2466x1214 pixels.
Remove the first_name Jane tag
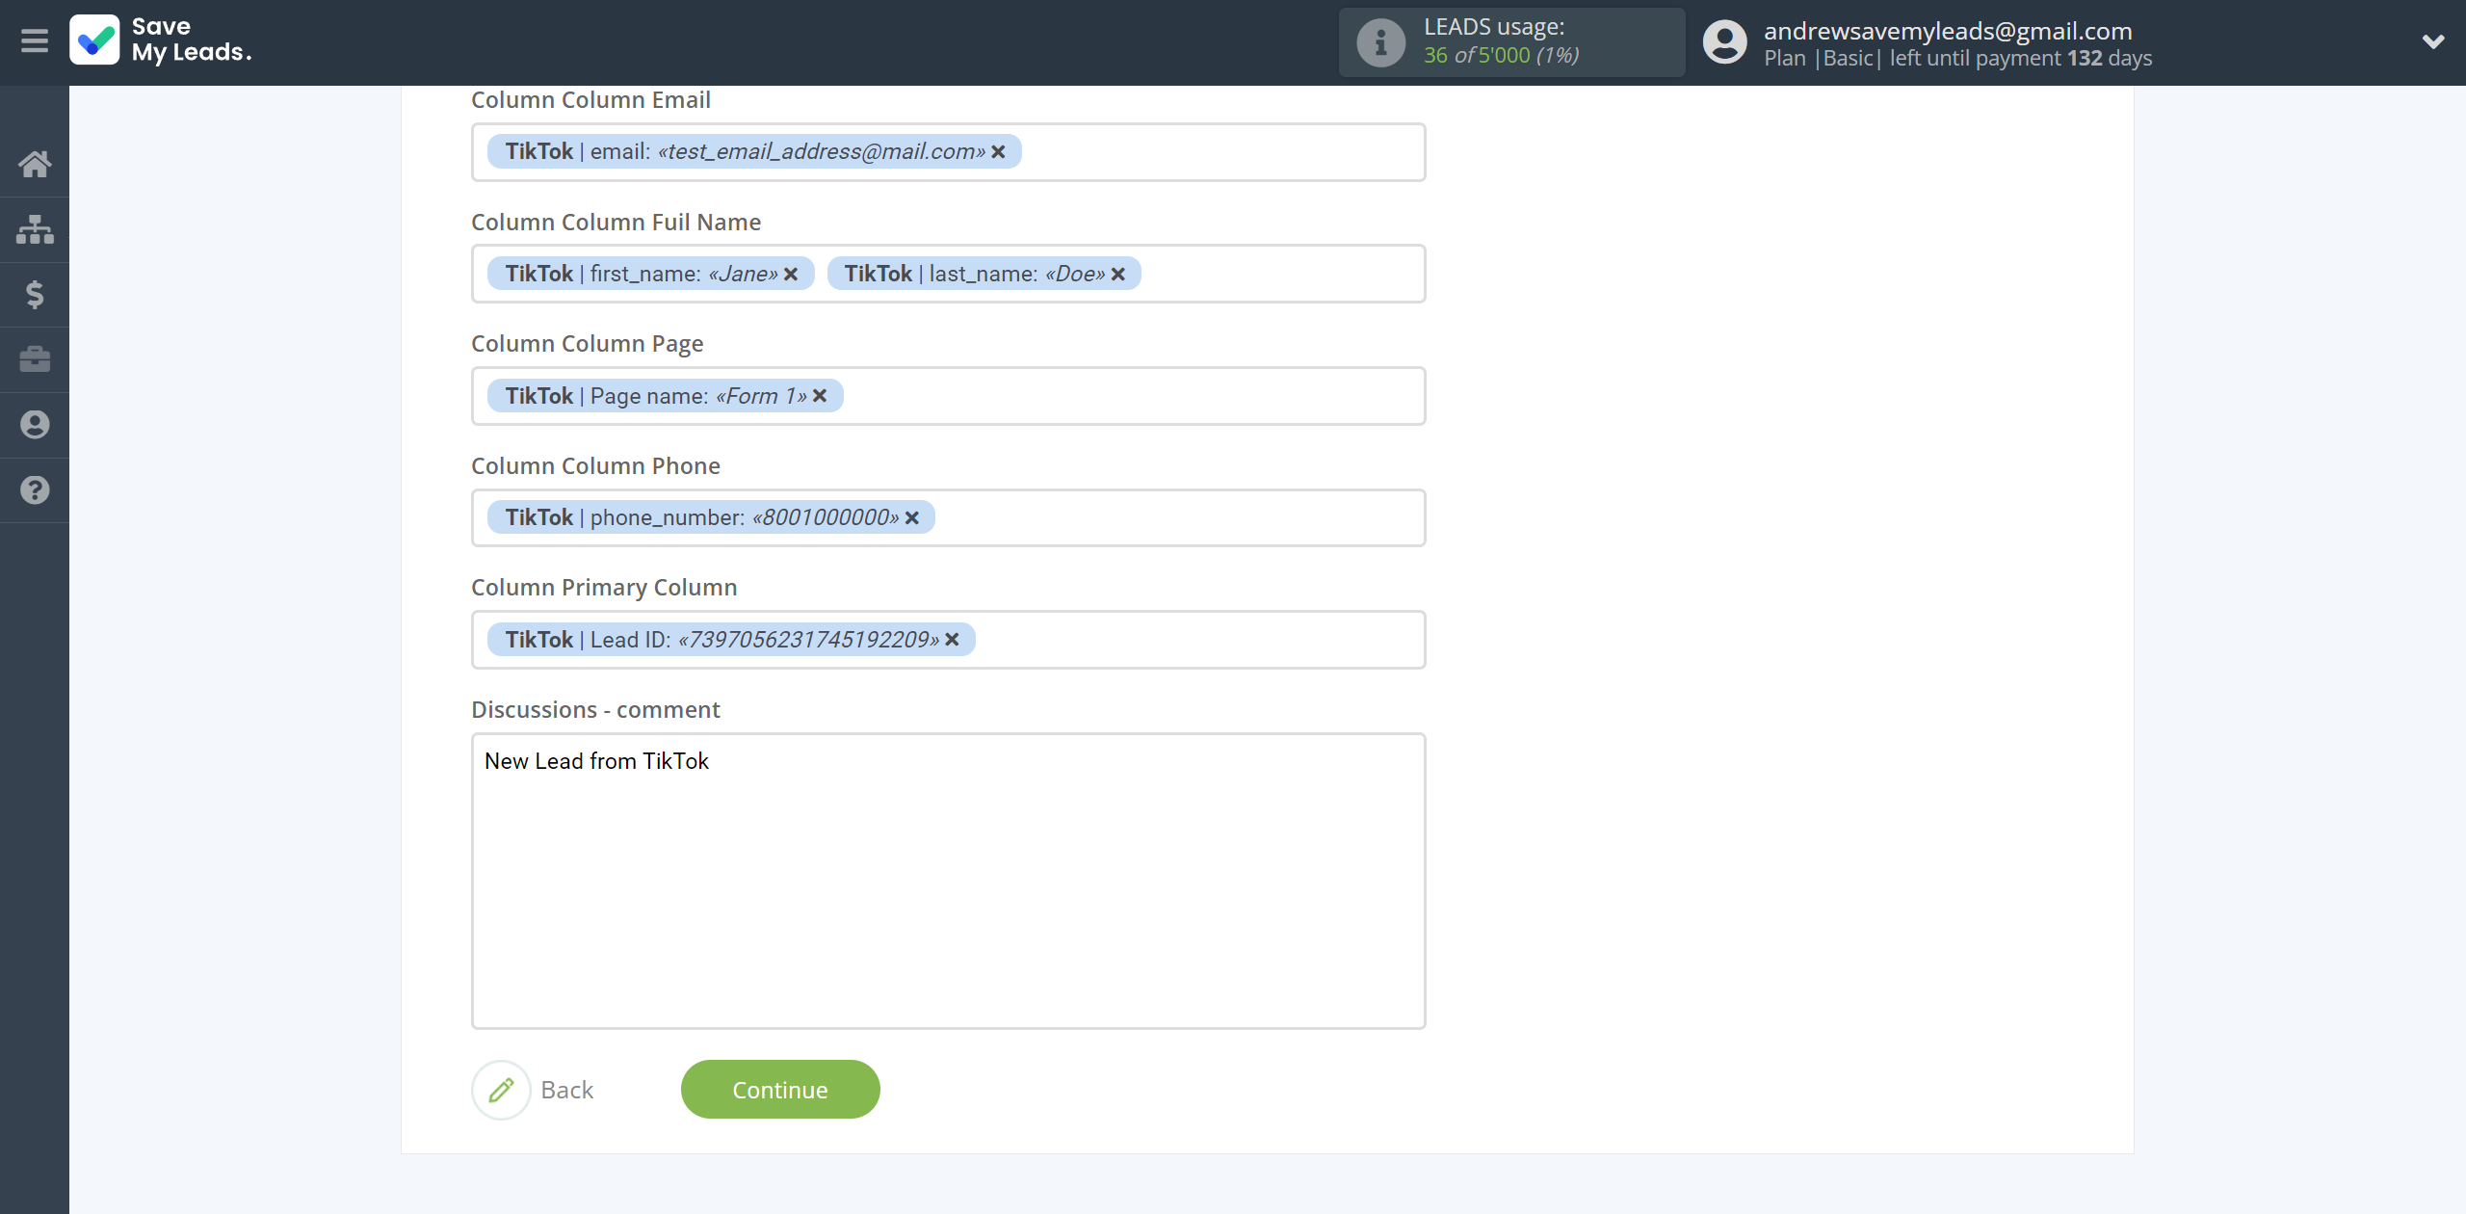coord(791,275)
